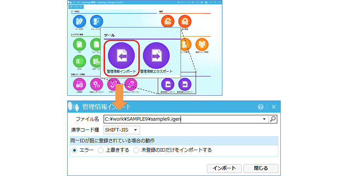Select 未登録のIDだけをインポートする radio option
This screenshot has height=176, width=348.
136,150
